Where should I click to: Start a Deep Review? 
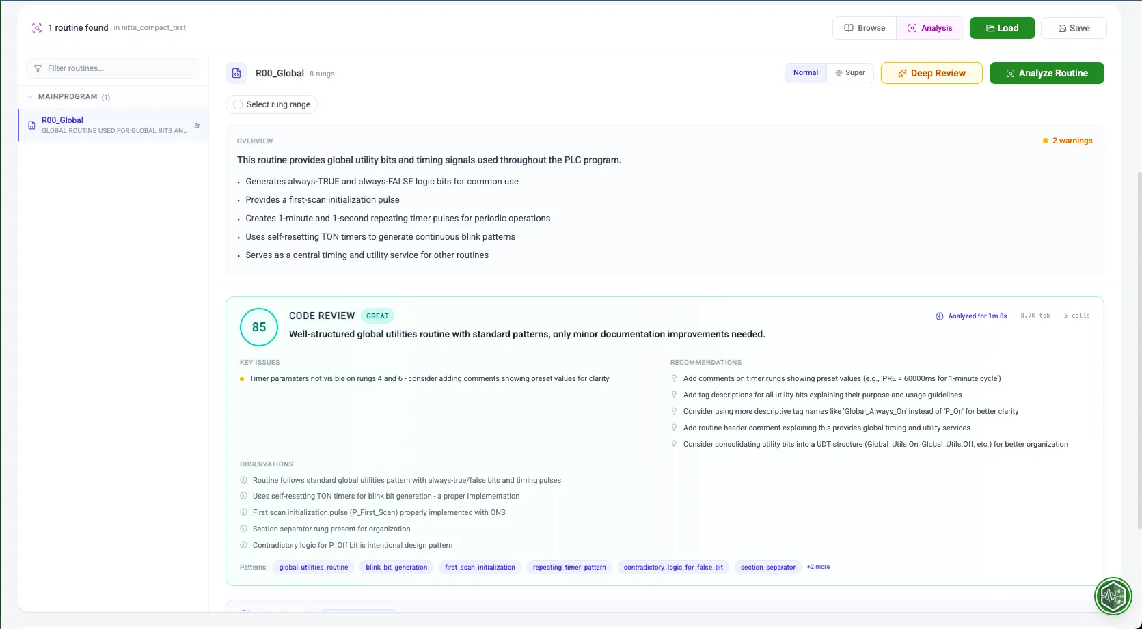[932, 73]
